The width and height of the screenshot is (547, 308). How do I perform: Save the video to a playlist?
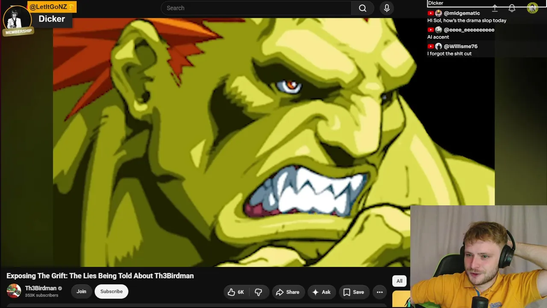(354, 292)
